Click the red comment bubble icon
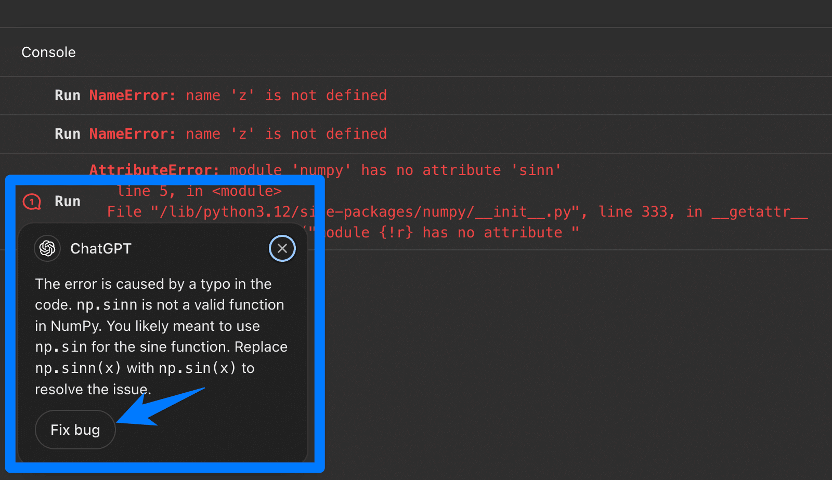 point(32,202)
